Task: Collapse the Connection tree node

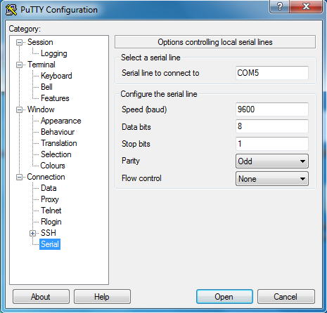Action: (x=19, y=177)
